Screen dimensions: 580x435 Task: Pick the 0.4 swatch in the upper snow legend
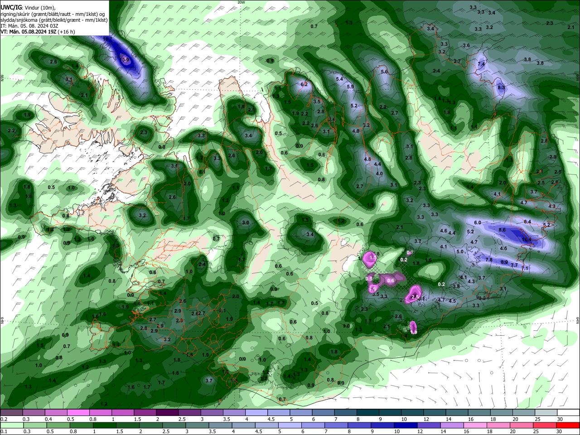[x=56, y=413]
